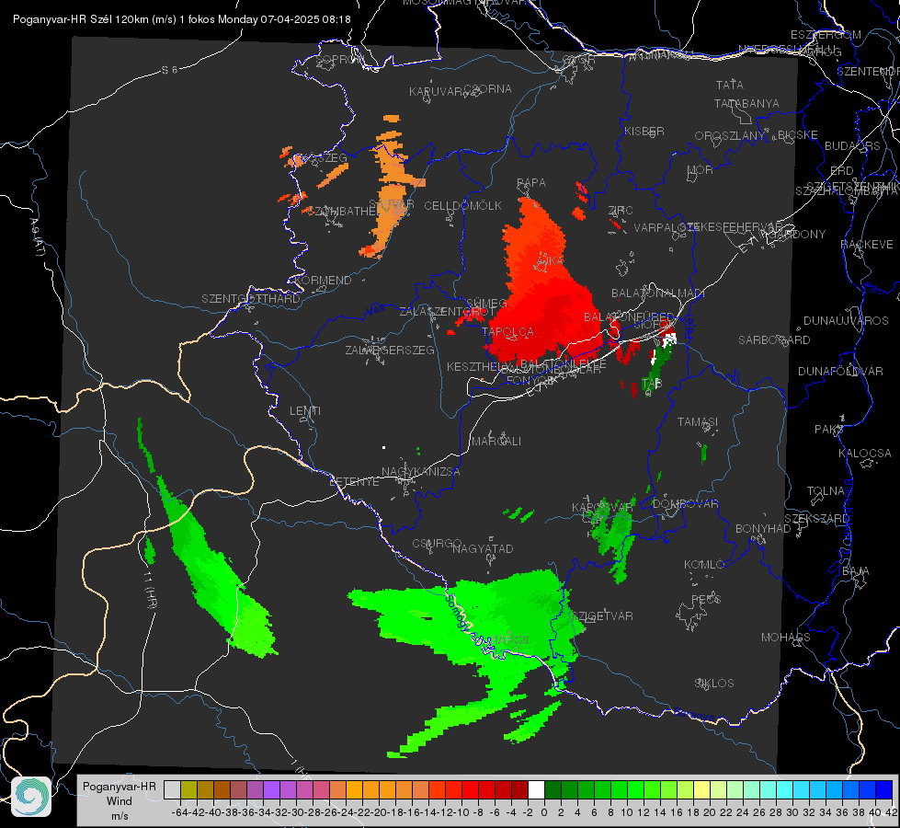Select the KAPUVÁR label on the map
The height and width of the screenshot is (828, 900).
pos(435,92)
